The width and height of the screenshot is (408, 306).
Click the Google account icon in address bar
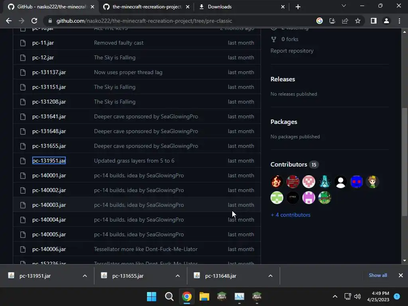tap(320, 21)
